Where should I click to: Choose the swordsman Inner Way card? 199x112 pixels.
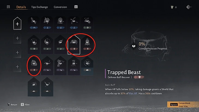pyautogui.click(x=61, y=66)
